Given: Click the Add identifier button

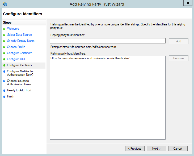Looking at the screenshot, I should (179, 41).
